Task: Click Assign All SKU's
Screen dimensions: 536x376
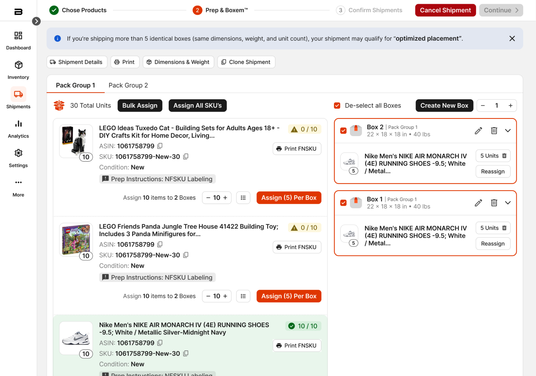Action: click(x=198, y=106)
